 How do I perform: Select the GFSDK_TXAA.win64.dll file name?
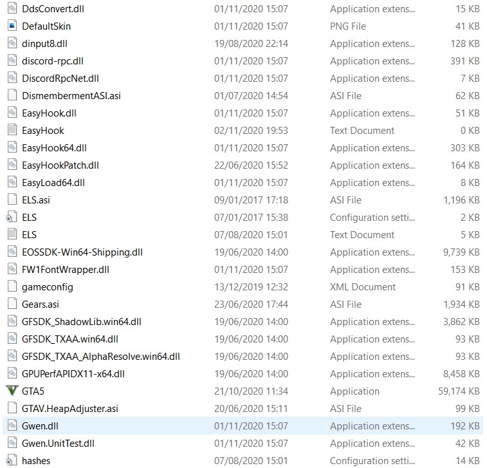[70, 339]
